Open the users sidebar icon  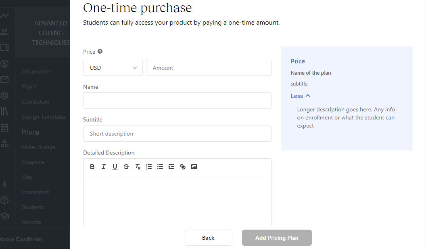click(x=4, y=32)
